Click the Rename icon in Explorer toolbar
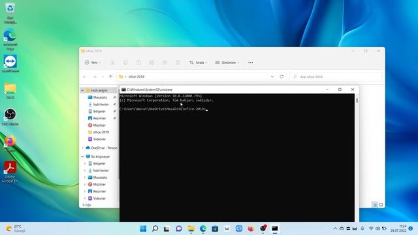Screen dimensions: 418x235 [x=152, y=63]
